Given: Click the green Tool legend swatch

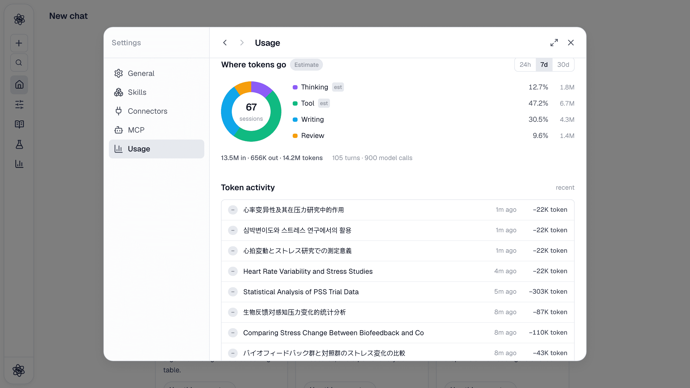Looking at the screenshot, I should [295, 103].
